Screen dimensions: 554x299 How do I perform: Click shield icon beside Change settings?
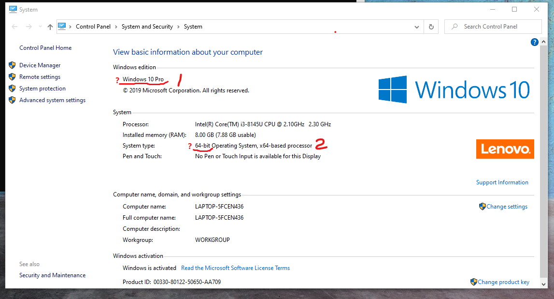(483, 206)
